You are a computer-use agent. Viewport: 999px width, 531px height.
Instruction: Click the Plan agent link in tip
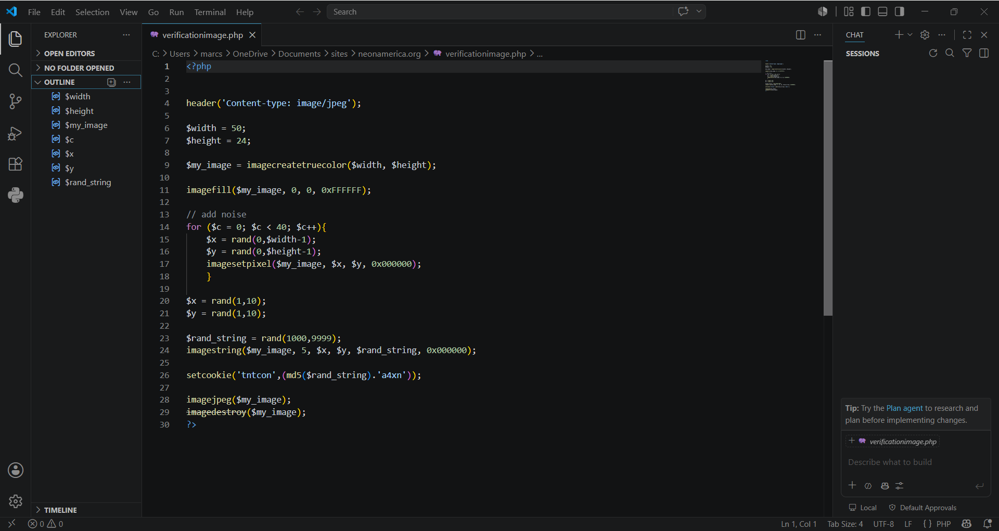tap(904, 408)
